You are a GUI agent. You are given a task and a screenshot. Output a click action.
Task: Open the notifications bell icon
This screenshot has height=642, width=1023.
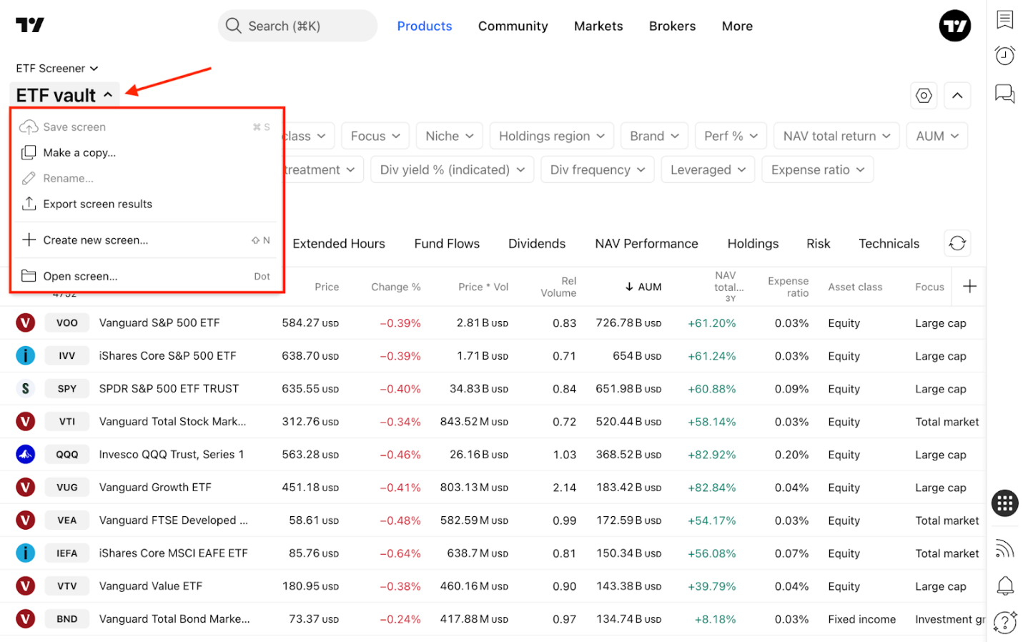[x=1004, y=586]
